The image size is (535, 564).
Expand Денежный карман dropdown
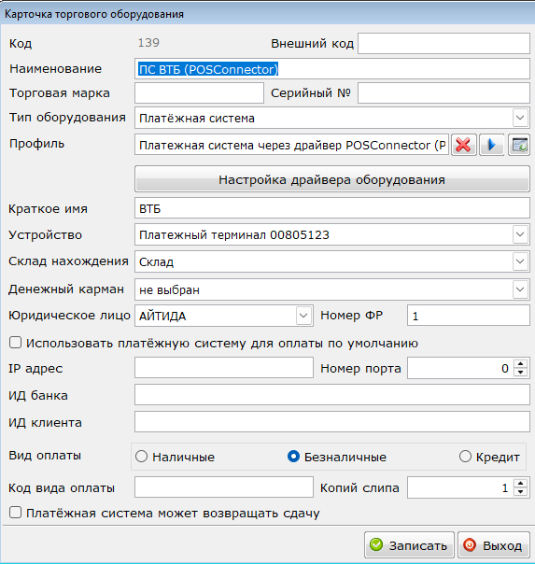(520, 289)
